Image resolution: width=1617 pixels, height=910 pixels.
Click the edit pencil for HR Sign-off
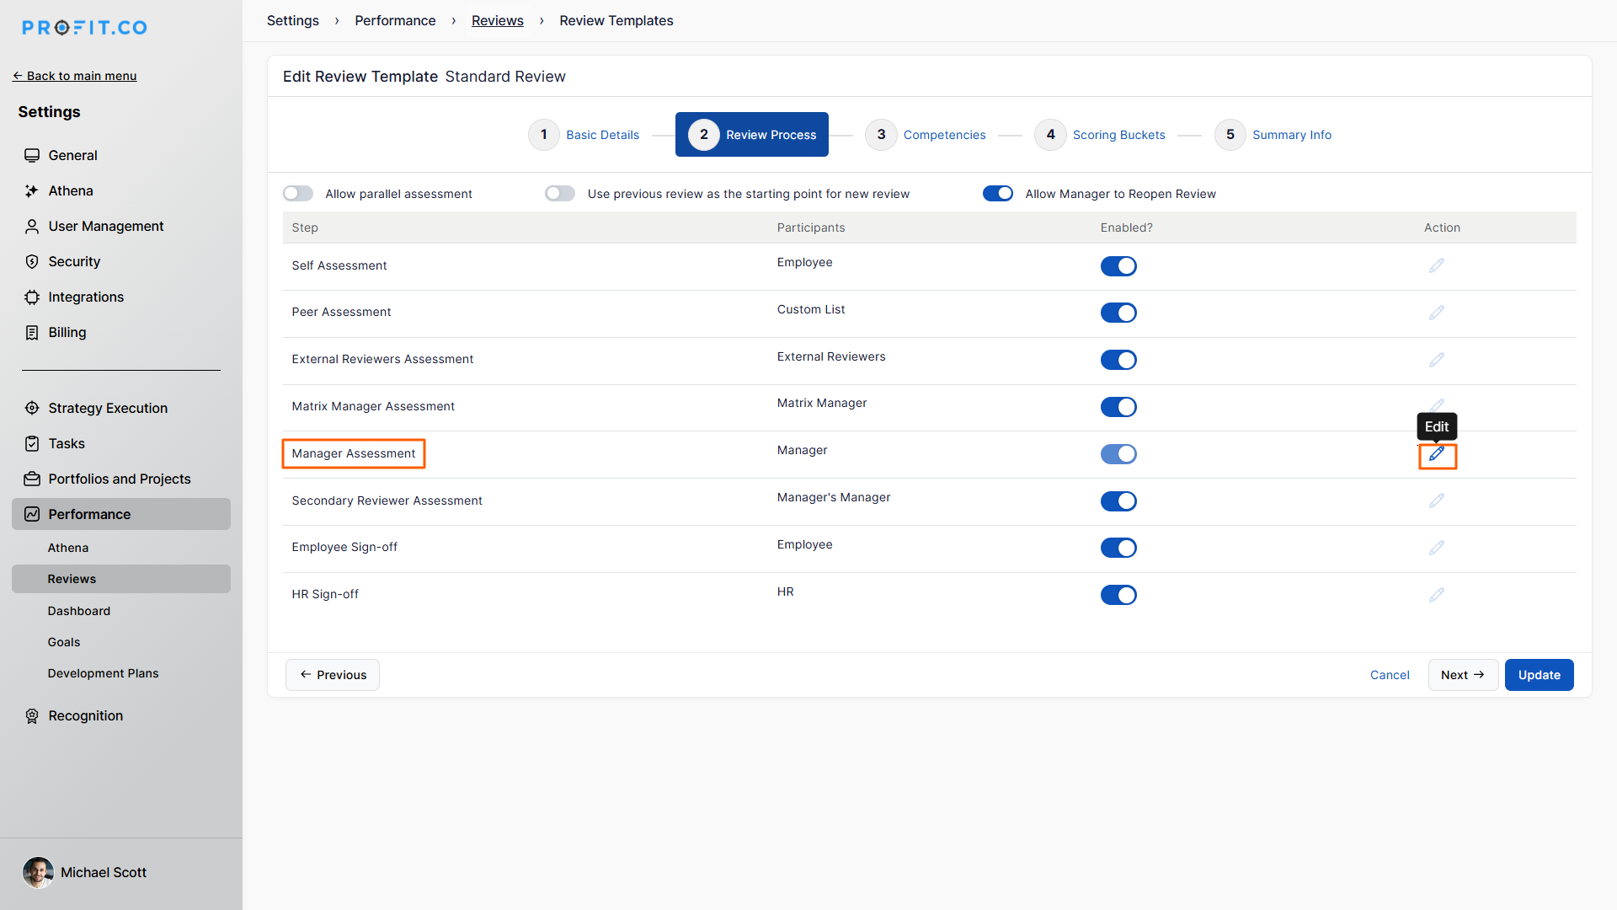1437,595
